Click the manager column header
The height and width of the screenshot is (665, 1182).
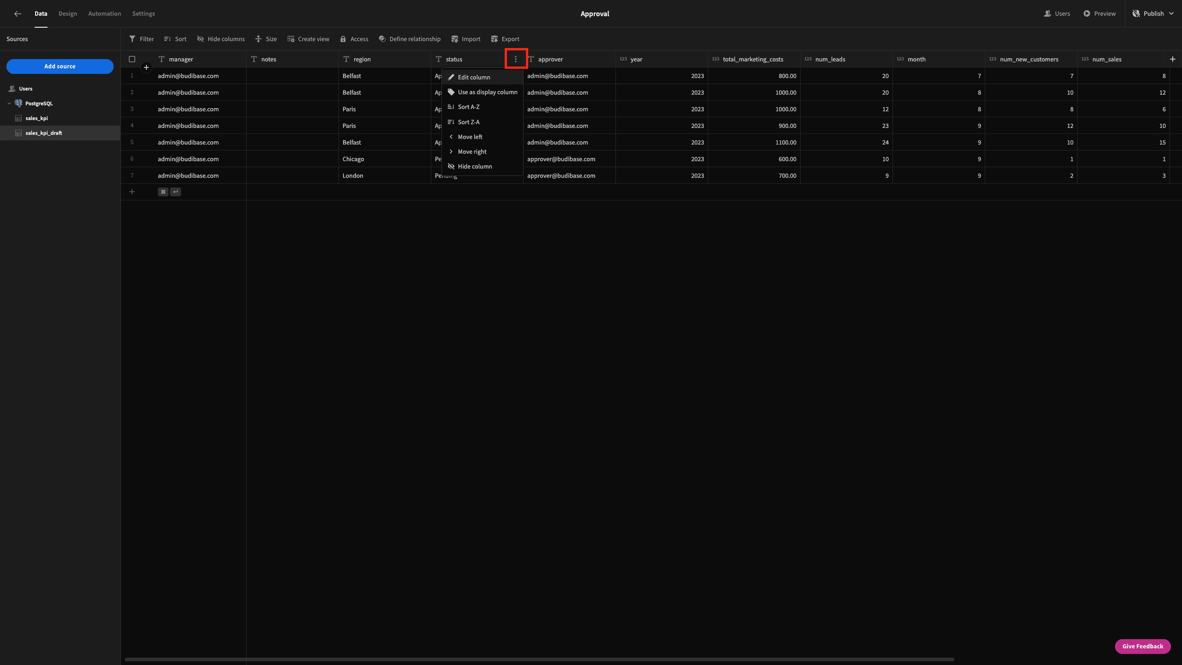[x=199, y=59]
